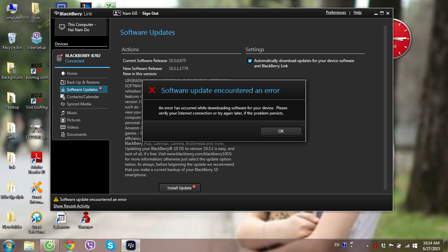Click the Install Update button
The image size is (448, 252).
179,188
